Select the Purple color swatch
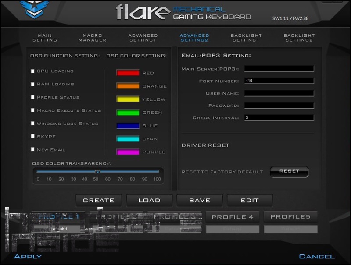The image size is (351, 265). [x=128, y=152]
